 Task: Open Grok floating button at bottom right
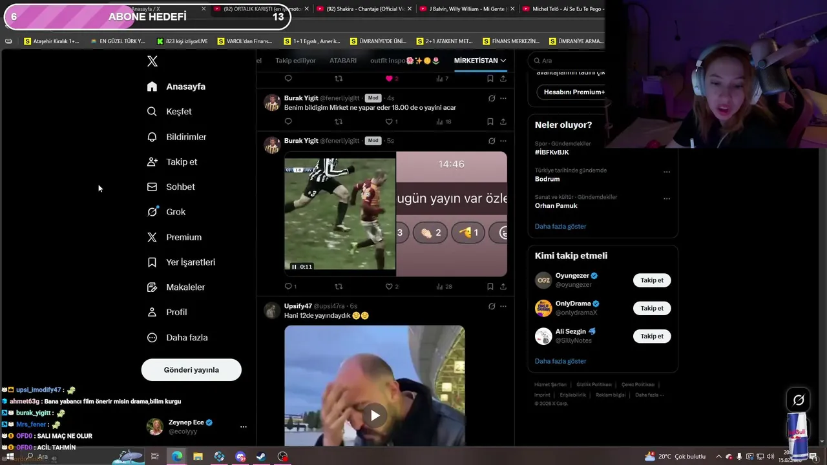click(x=799, y=400)
